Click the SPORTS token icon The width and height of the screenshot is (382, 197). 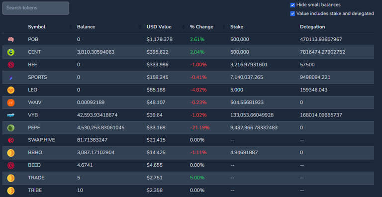11,78
